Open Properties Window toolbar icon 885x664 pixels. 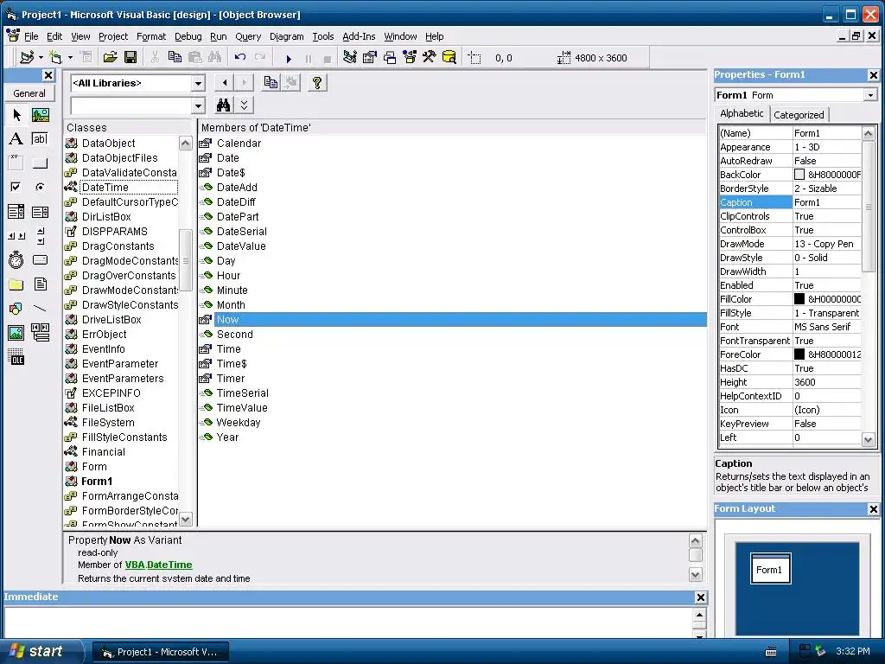(370, 57)
